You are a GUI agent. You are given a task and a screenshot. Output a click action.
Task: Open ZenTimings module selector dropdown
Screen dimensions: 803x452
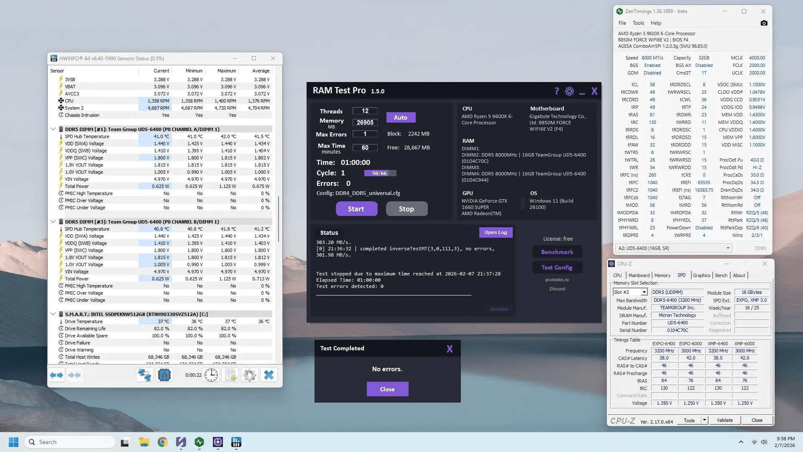tap(728, 248)
